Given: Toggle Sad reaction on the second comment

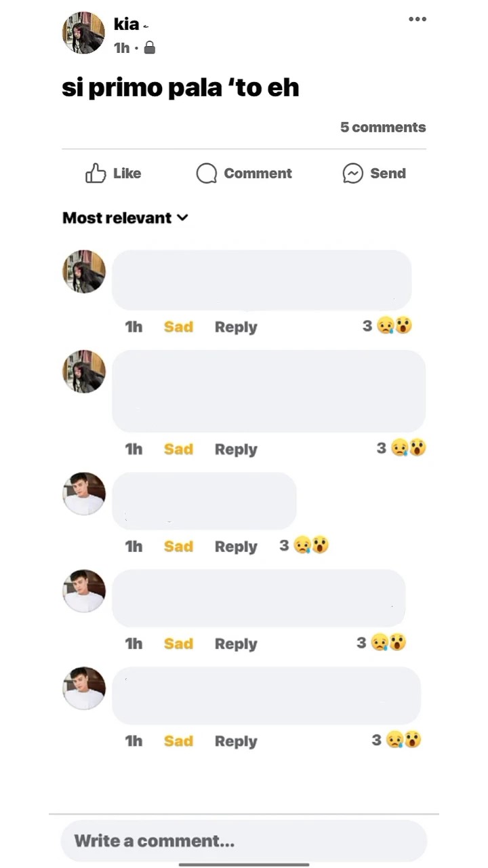Looking at the screenshot, I should [x=178, y=449].
